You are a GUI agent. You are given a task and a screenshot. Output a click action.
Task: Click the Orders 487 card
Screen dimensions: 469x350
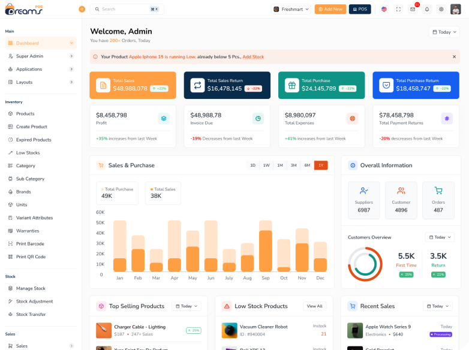click(438, 200)
